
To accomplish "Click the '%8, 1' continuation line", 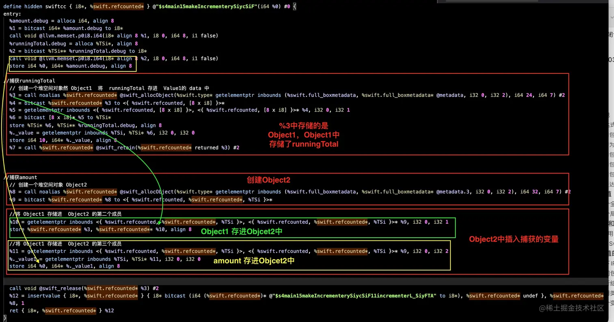I will (17, 303).
